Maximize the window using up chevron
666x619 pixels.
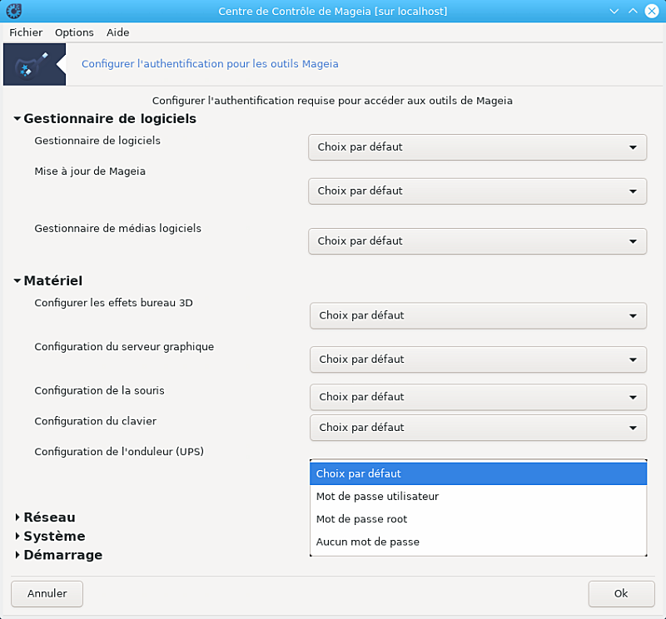pos(633,12)
